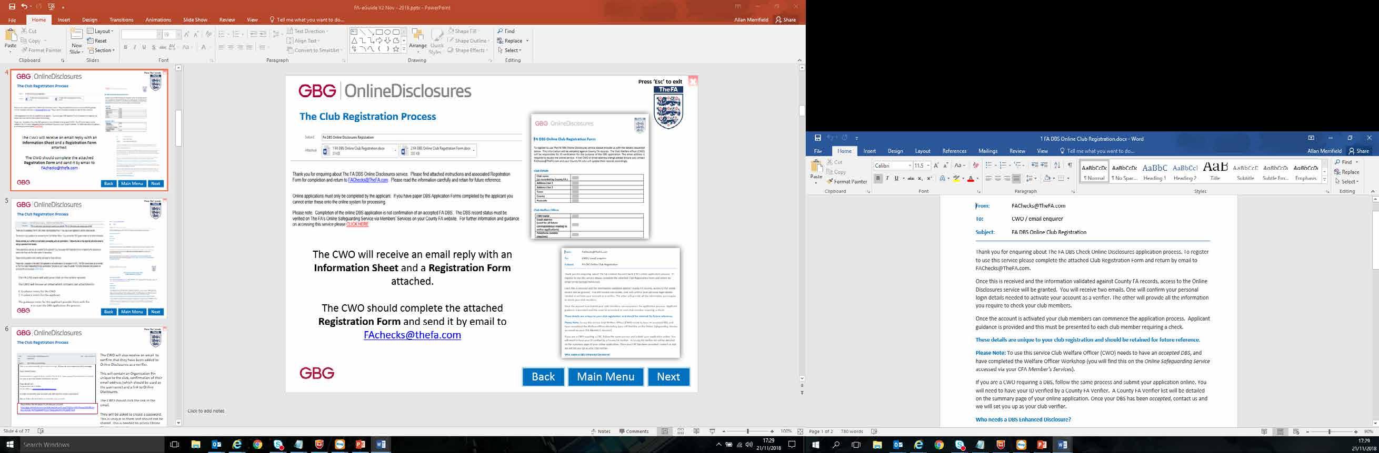Screen dimensions: 1379x453
Task: Click the taskbar search magnifier icon
Action: click(836, 445)
